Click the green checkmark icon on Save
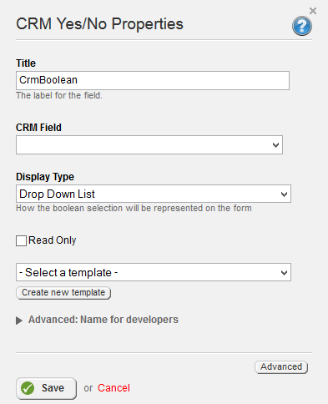Image resolution: width=328 pixels, height=404 pixels. (28, 388)
